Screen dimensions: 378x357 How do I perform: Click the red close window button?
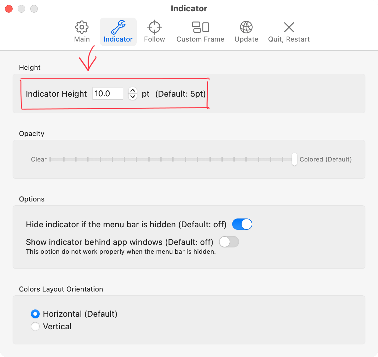coord(9,8)
